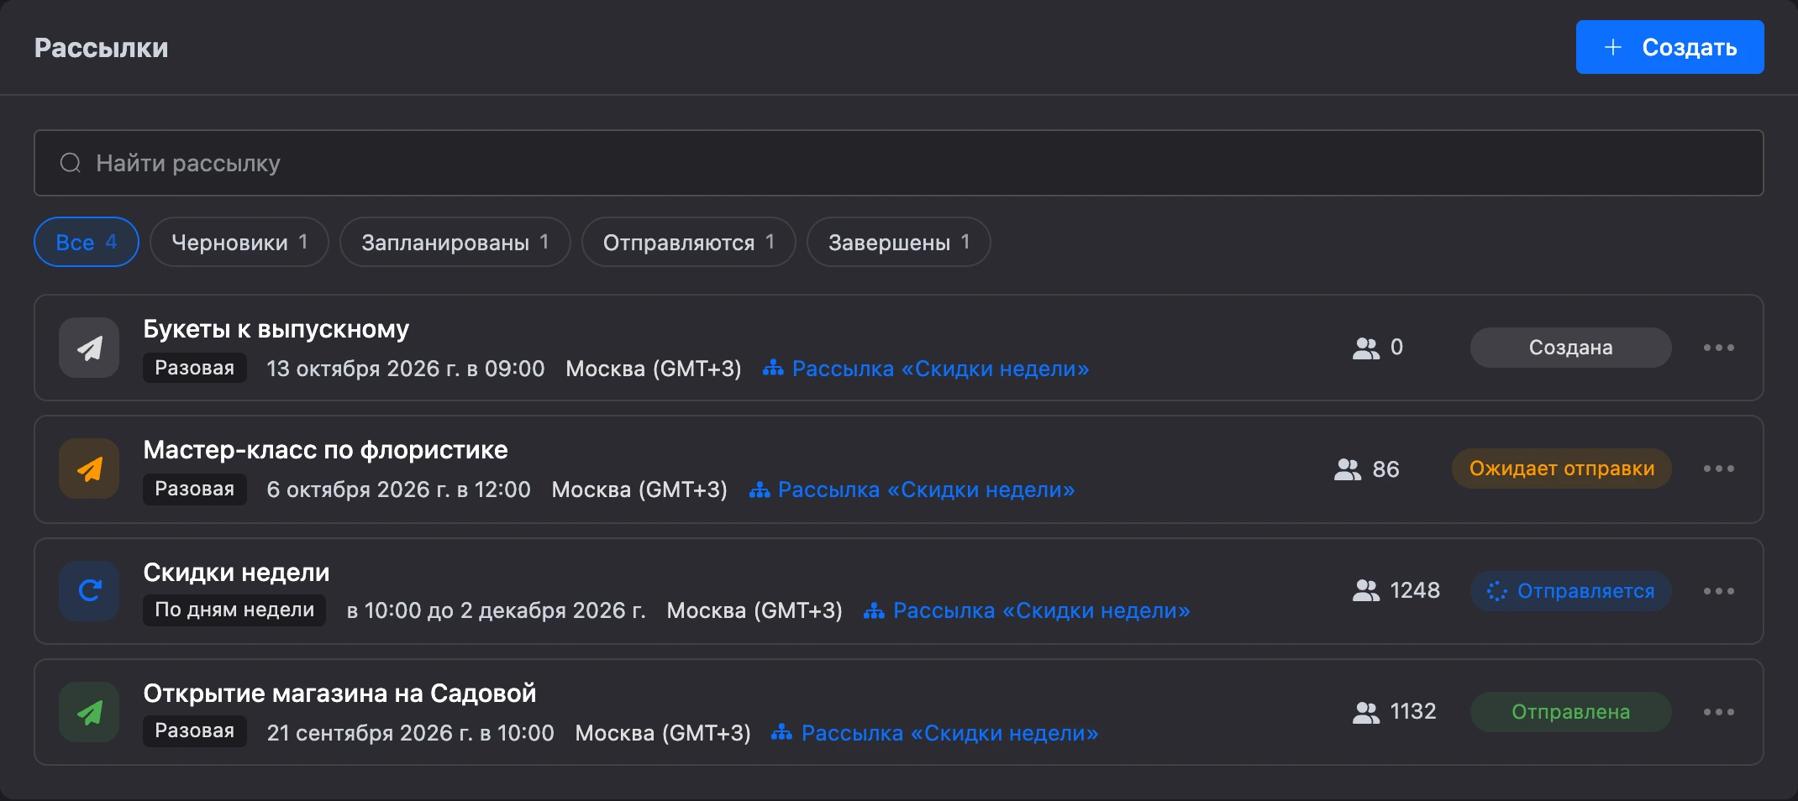Screen dimensions: 1798x801
Task: Click the recipients icon showing 1248
Action: [x=1366, y=591]
